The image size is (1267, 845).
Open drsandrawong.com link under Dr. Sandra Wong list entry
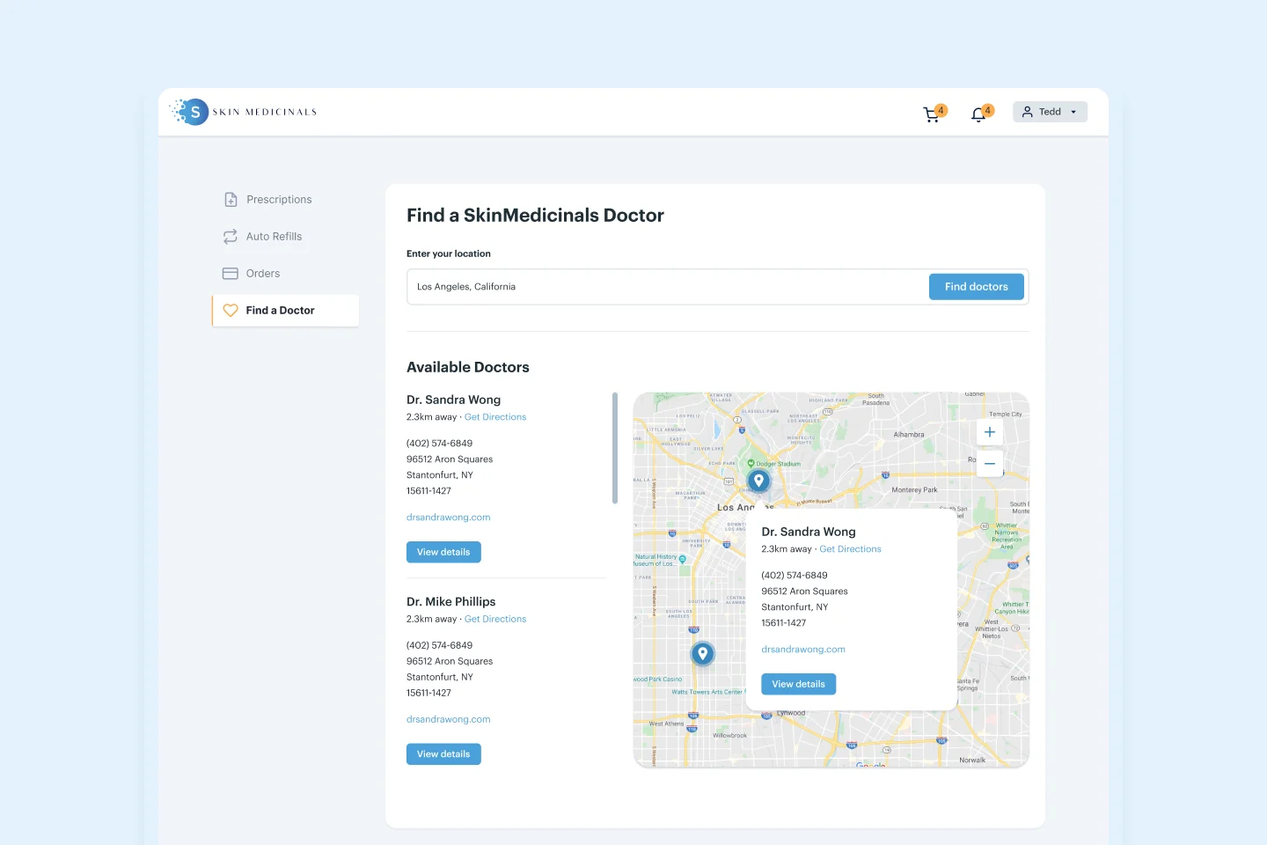[x=449, y=518]
